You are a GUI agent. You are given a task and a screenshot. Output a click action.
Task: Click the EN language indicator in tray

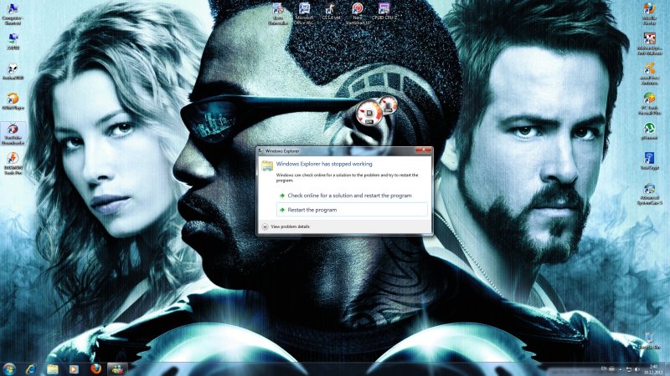point(604,368)
